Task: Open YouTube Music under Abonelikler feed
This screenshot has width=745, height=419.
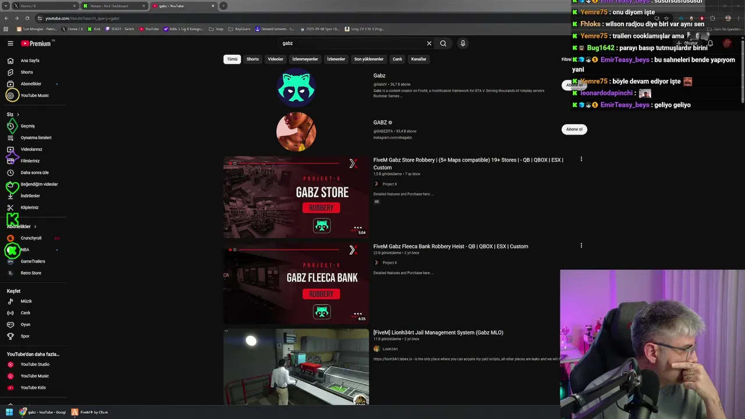Action: click(34, 95)
